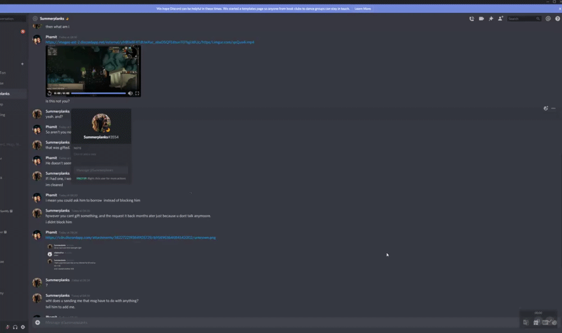Add friends to DM icon
Image resolution: width=562 pixels, height=333 pixels.
pos(501,19)
